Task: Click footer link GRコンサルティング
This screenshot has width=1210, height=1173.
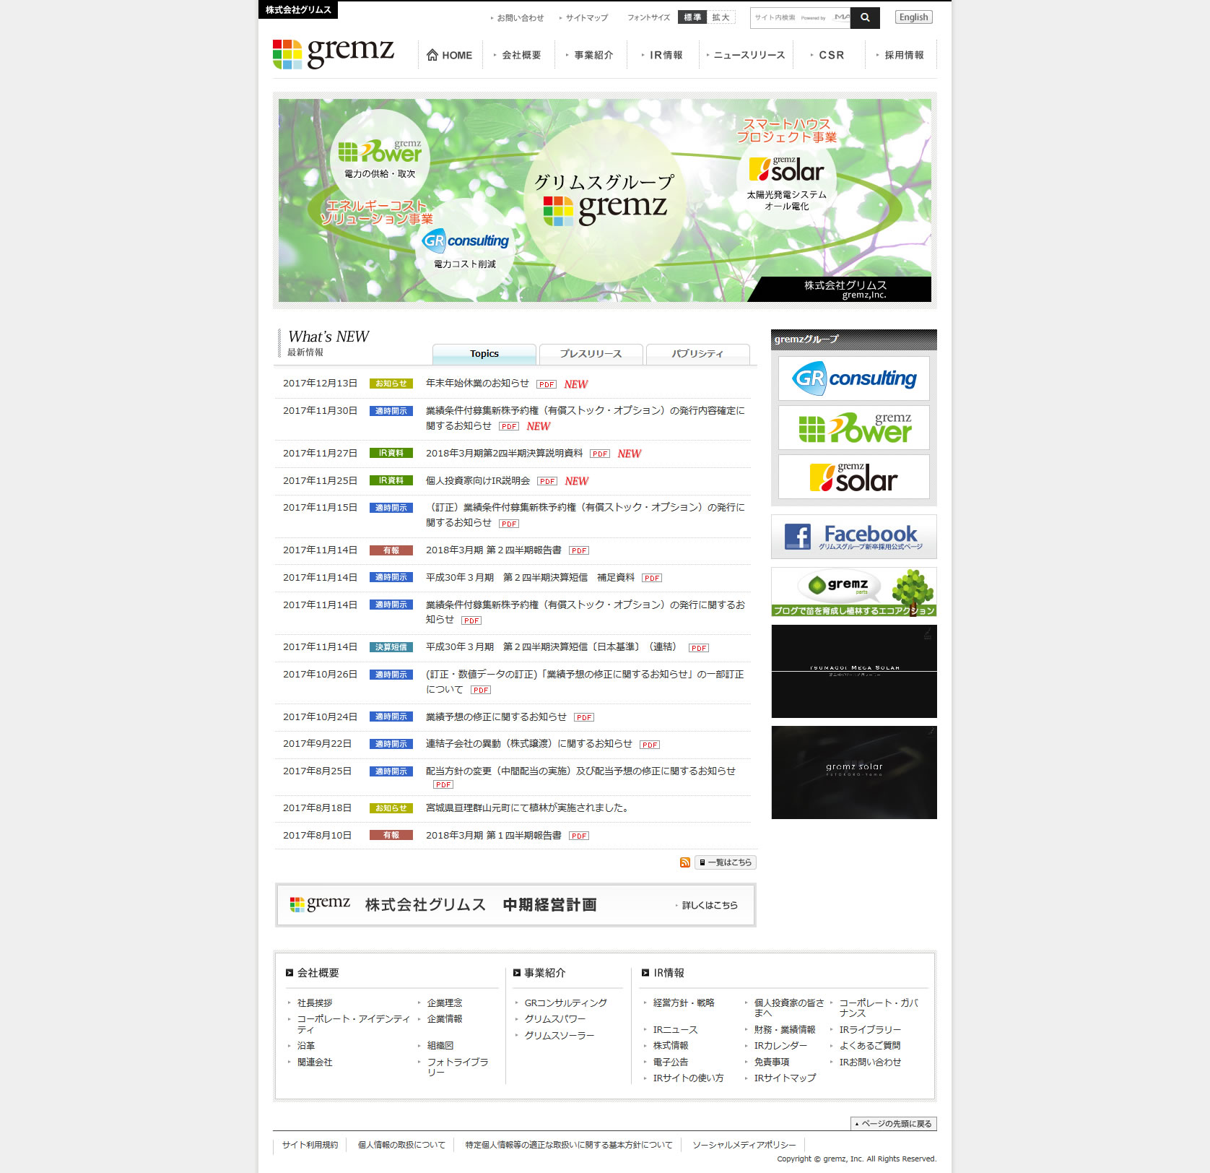Action: pos(565,1003)
